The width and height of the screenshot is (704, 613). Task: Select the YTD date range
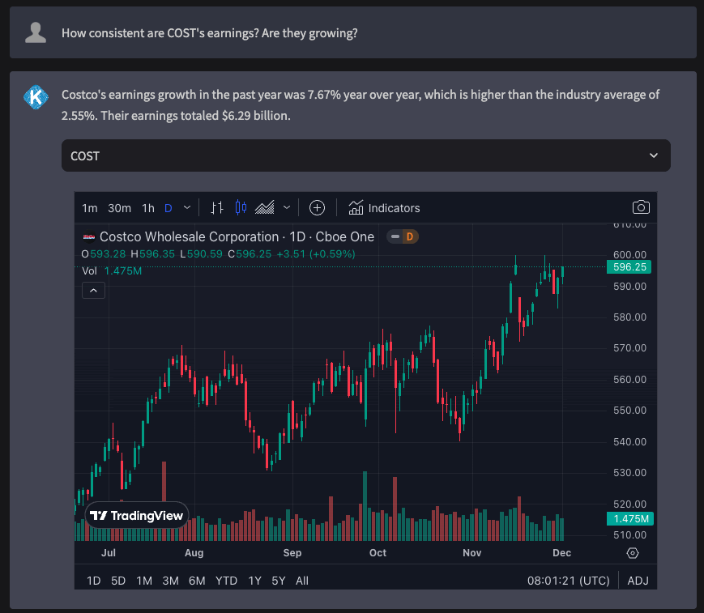(226, 581)
